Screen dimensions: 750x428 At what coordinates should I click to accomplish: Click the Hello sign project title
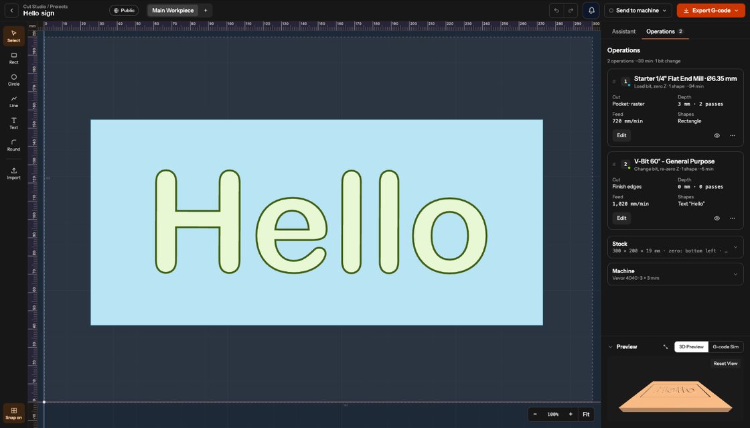click(39, 13)
